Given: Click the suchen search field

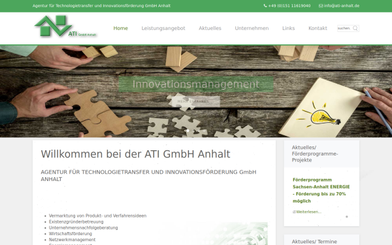Looking at the screenshot, I should (x=348, y=28).
